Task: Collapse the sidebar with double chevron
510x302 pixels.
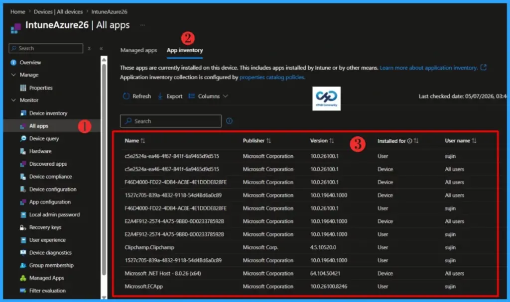Action: [x=101, y=48]
